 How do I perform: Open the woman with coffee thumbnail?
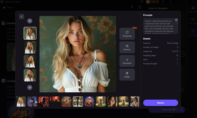135,101
